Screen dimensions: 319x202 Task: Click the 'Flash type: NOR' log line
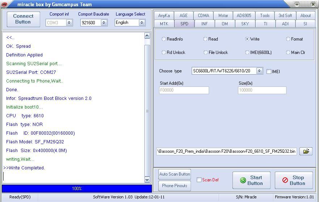point(25,125)
